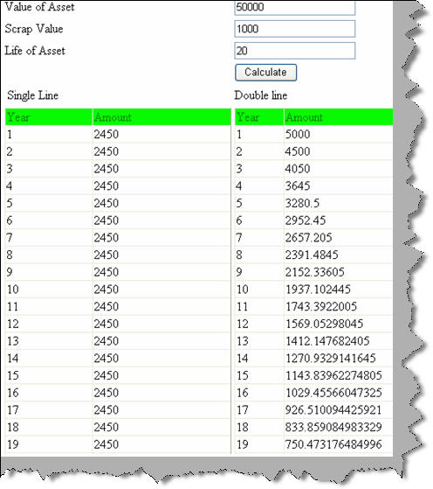Focus the Scrap Value input field
The image size is (433, 489).
pyautogui.click(x=294, y=29)
